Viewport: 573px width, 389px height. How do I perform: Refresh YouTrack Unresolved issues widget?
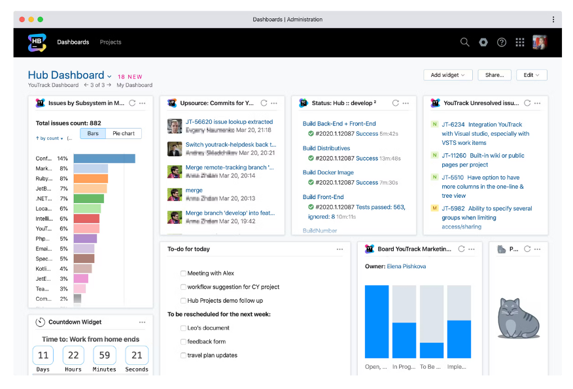[527, 103]
